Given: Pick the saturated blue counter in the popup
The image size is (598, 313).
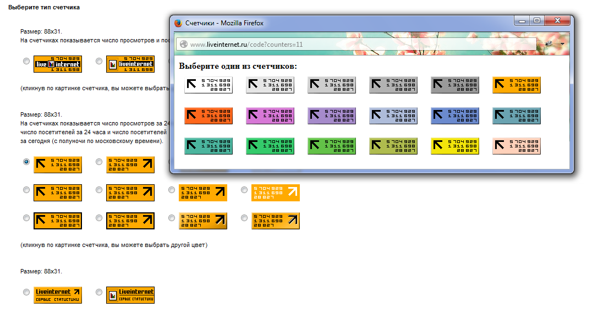Looking at the screenshot, I should 455,116.
